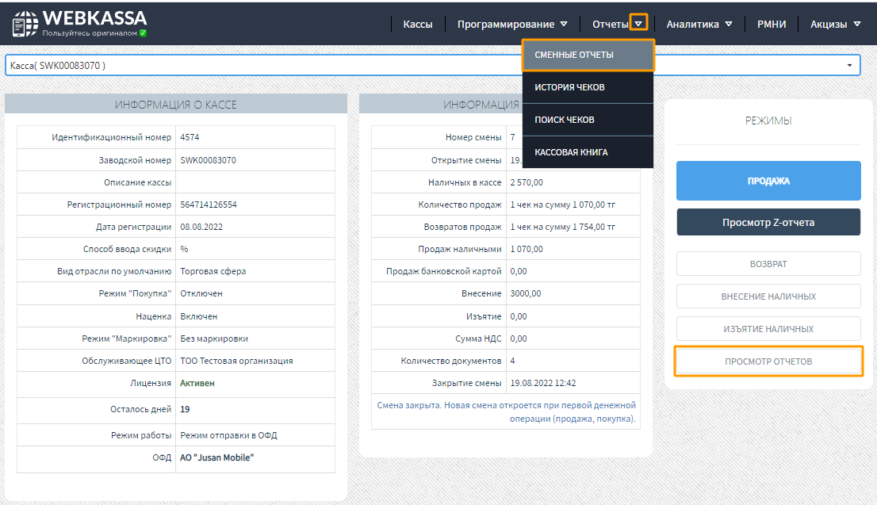This screenshot has height=505, width=877.
Task: Expand the Аналитика dropdown arrow
Action: click(729, 24)
